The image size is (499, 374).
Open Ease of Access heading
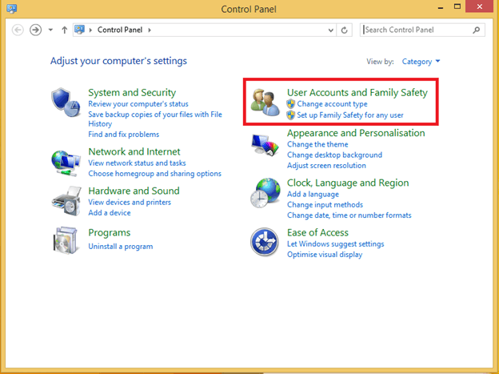point(317,232)
